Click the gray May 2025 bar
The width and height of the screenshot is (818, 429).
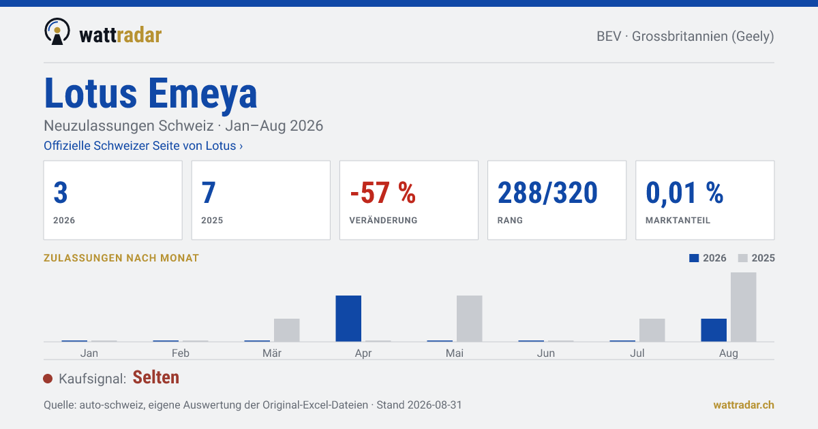(469, 319)
